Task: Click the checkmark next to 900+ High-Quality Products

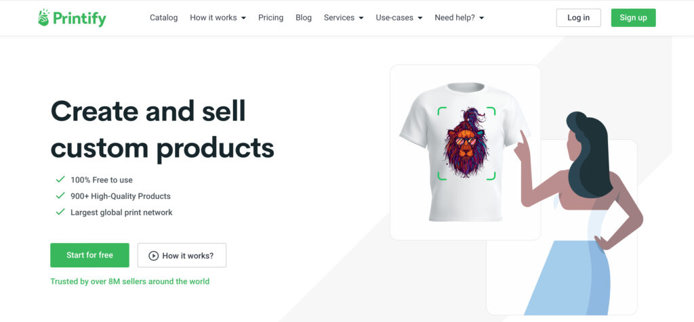Action: (60, 195)
